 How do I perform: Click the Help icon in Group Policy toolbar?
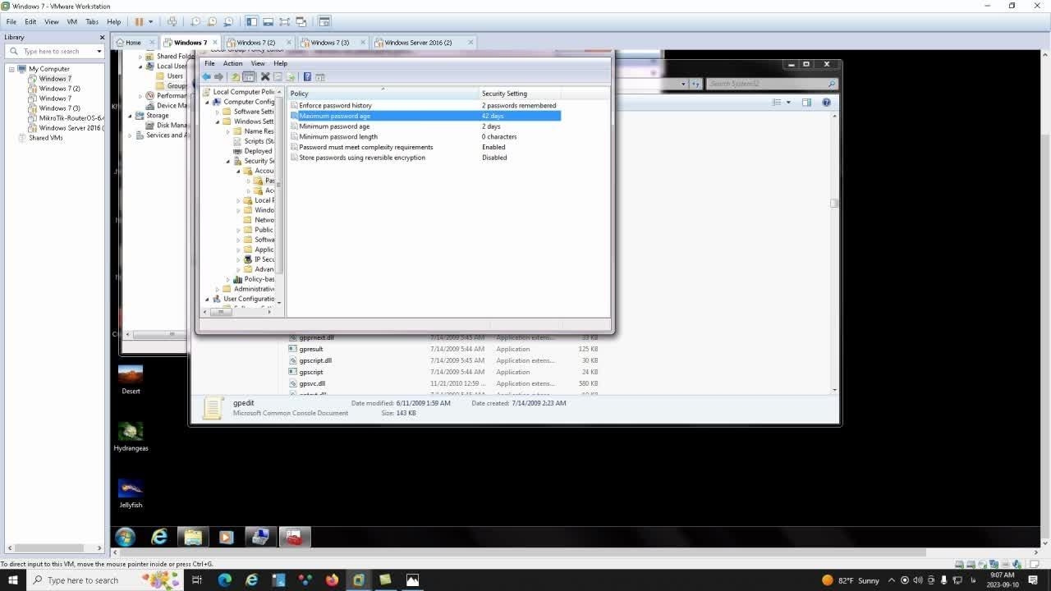307,77
